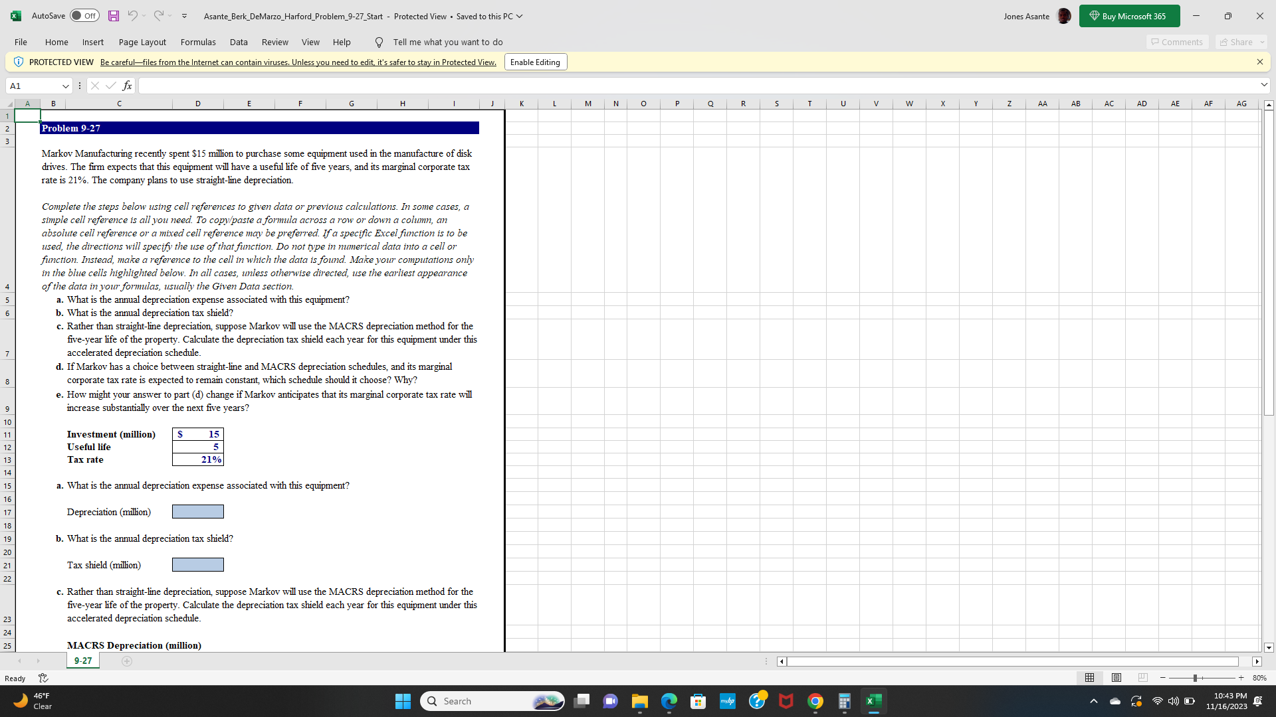Open the sheet tab context menu
The height and width of the screenshot is (717, 1276).
tap(84, 660)
